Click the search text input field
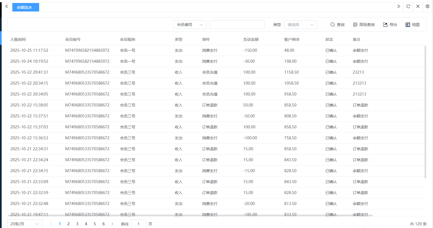 pos(237,25)
